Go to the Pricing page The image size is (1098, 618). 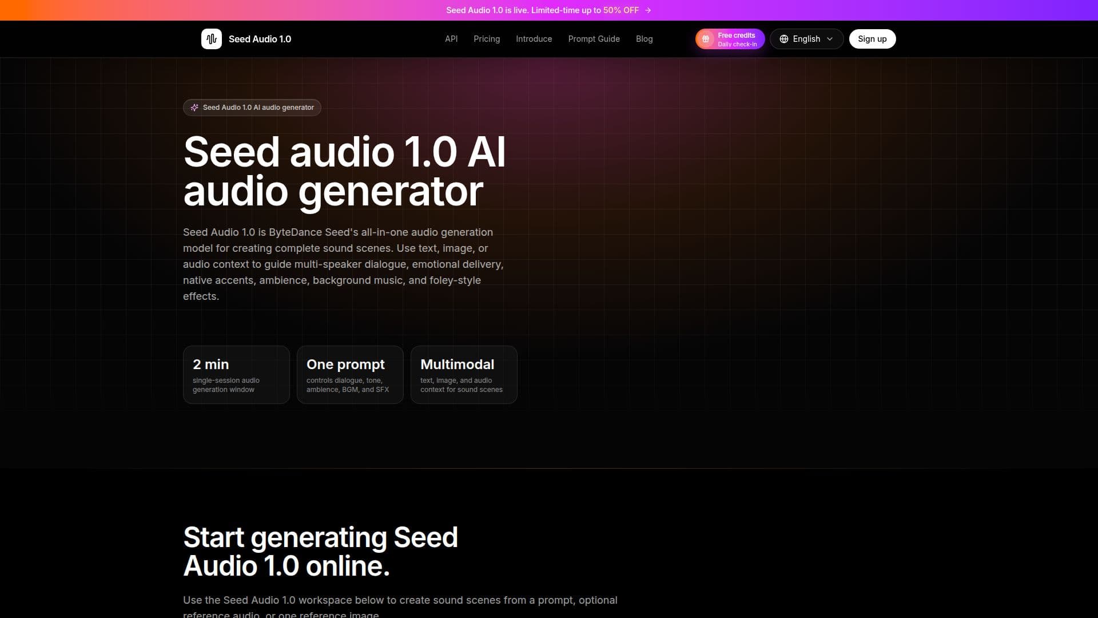(x=487, y=39)
